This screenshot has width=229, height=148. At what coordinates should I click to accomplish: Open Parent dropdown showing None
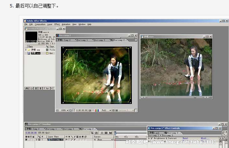tap(104, 140)
